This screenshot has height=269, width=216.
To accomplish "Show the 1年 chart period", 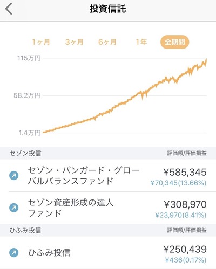I will coord(141,42).
